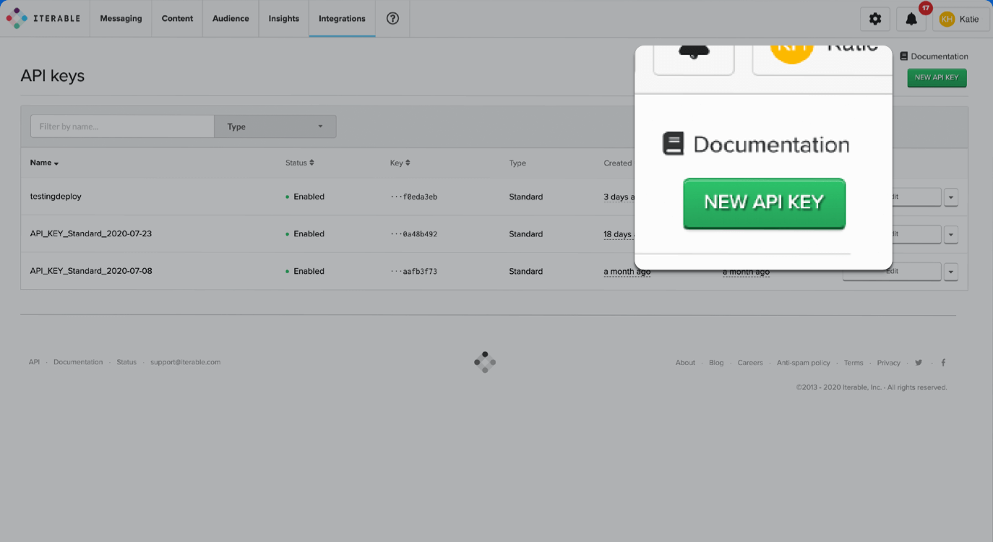
Task: Click key value ending aafb3f73
Action: click(413, 272)
